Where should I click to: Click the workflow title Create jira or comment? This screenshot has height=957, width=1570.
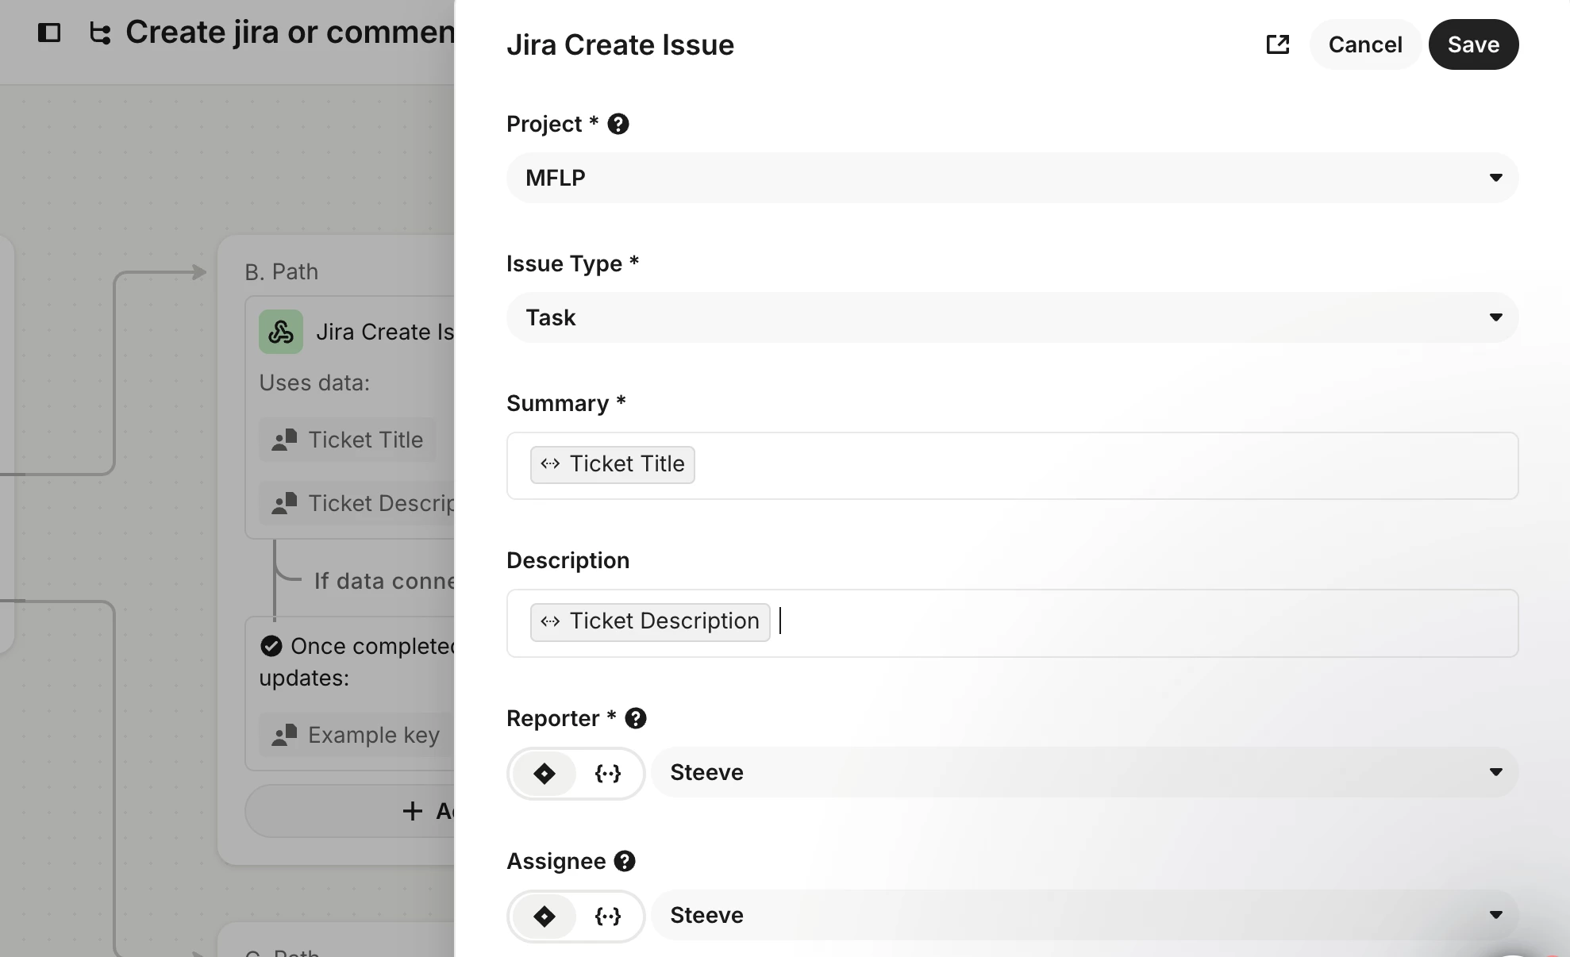tap(290, 33)
